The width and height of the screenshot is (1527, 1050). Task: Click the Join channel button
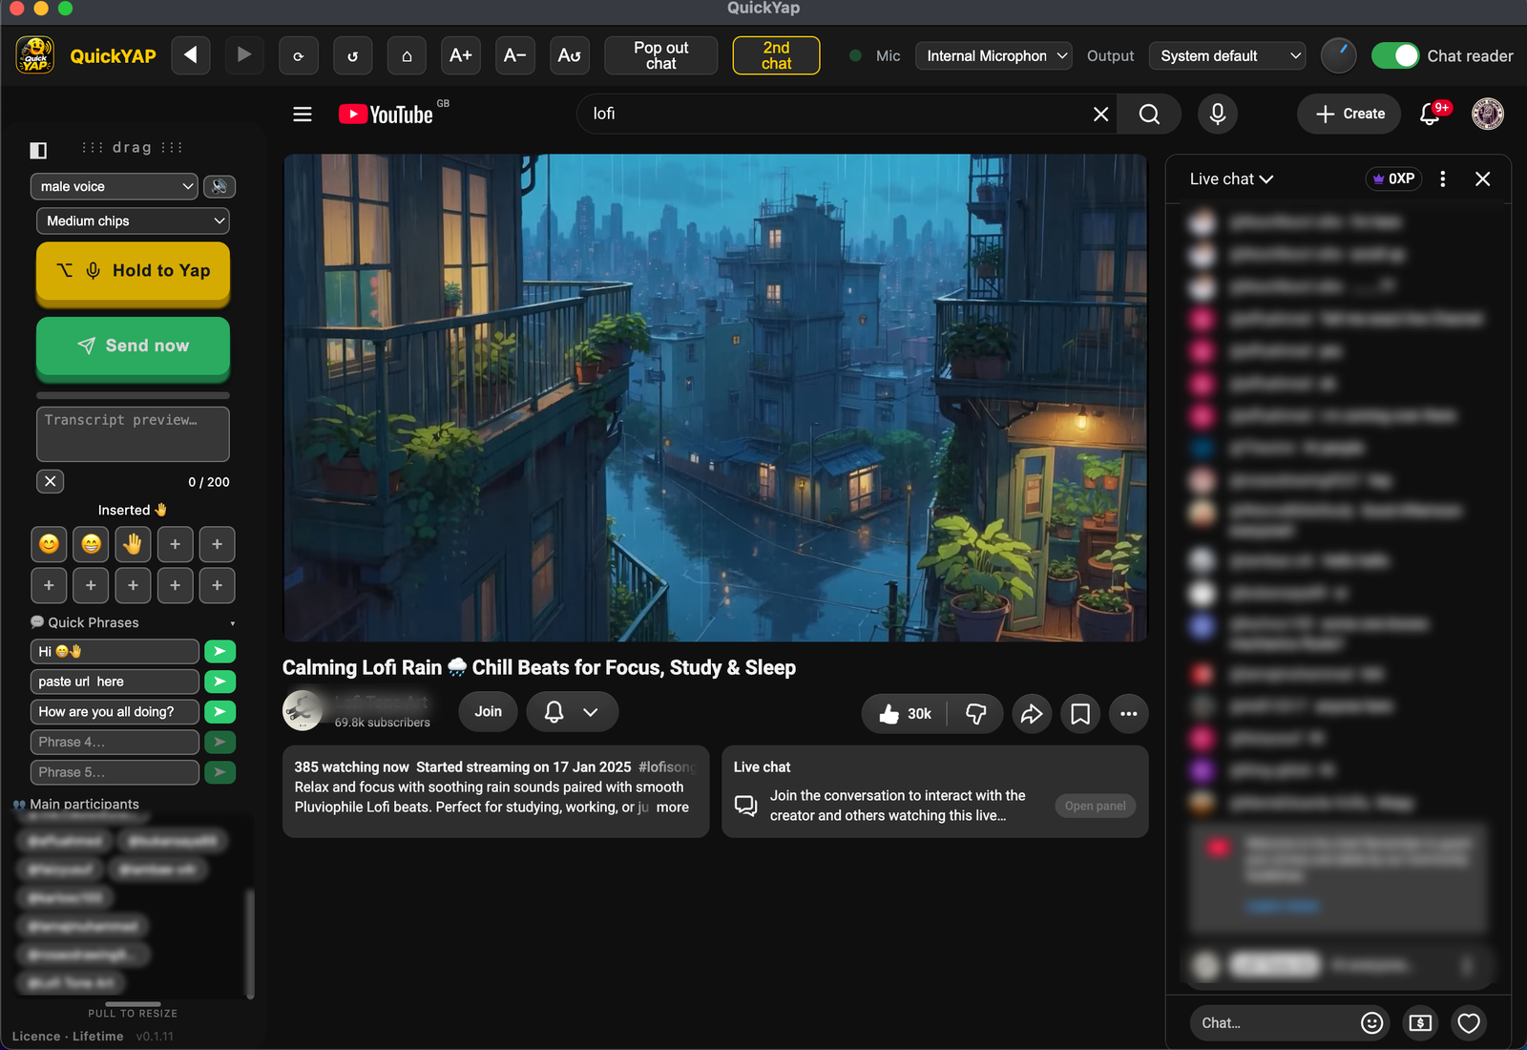488,712
